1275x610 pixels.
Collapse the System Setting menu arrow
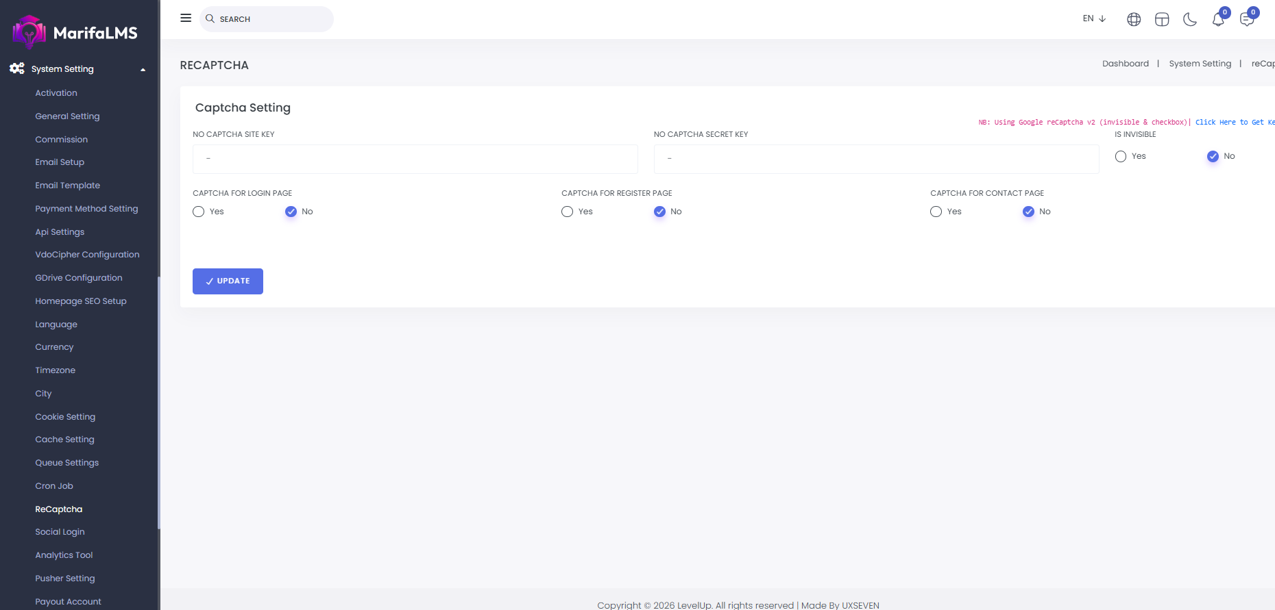pyautogui.click(x=143, y=69)
